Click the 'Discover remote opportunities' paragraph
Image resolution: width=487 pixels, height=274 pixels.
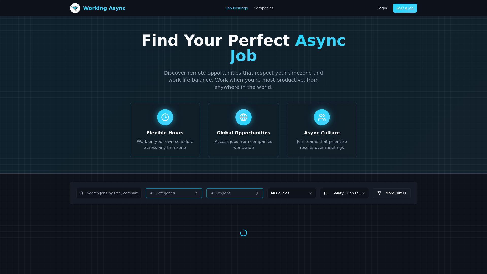(x=243, y=80)
